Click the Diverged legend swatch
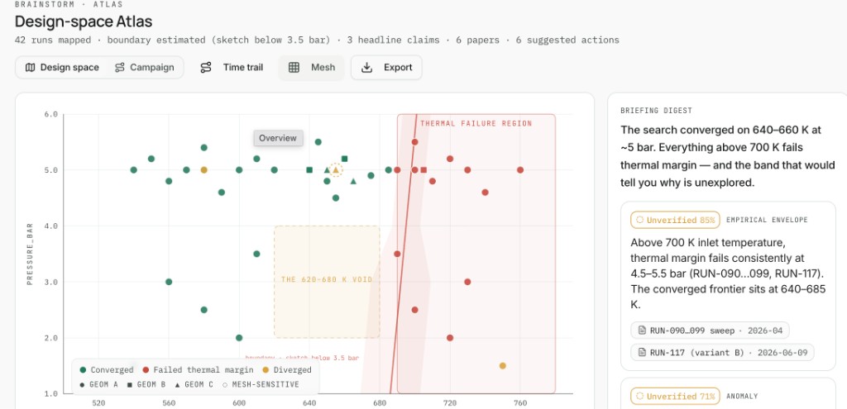 coord(267,370)
